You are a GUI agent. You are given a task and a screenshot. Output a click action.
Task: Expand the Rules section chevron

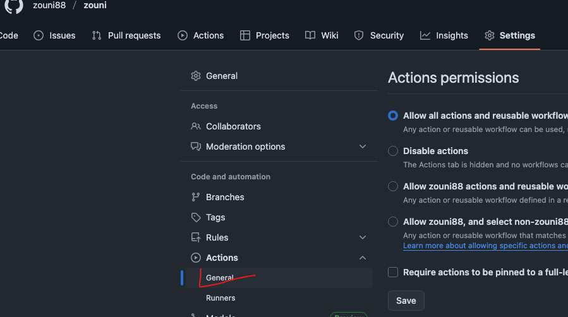tap(363, 237)
